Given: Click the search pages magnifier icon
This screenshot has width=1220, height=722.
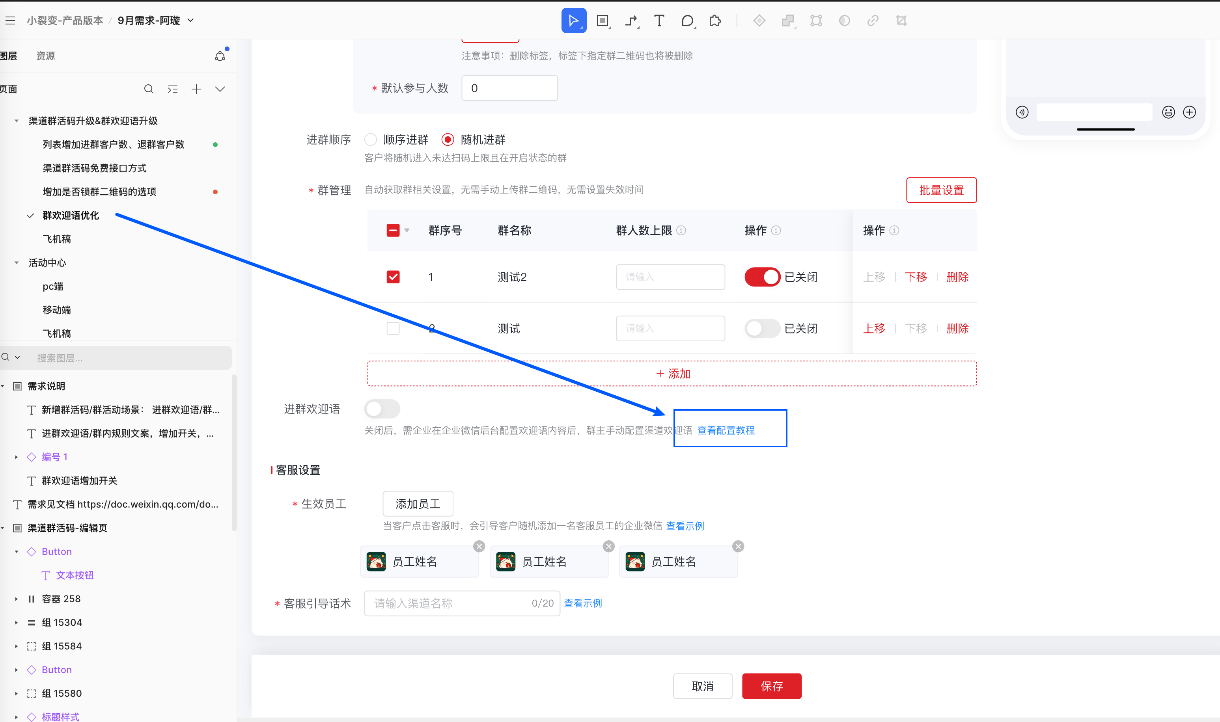Looking at the screenshot, I should (148, 89).
